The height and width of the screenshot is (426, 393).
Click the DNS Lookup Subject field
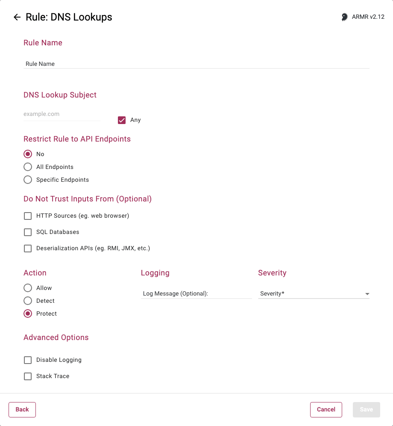(62, 114)
